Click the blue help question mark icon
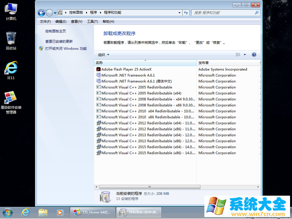 pyautogui.click(x=254, y=54)
